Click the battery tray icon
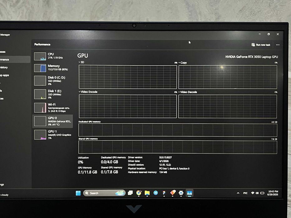Viewport: 291px width, 218px height. coord(262,193)
